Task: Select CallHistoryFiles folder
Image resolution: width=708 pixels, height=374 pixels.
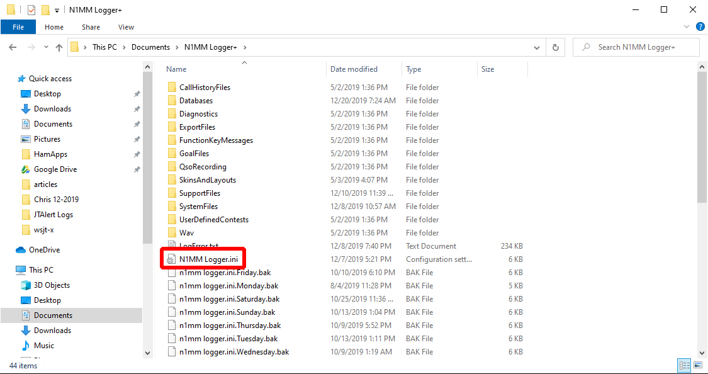Action: point(205,87)
